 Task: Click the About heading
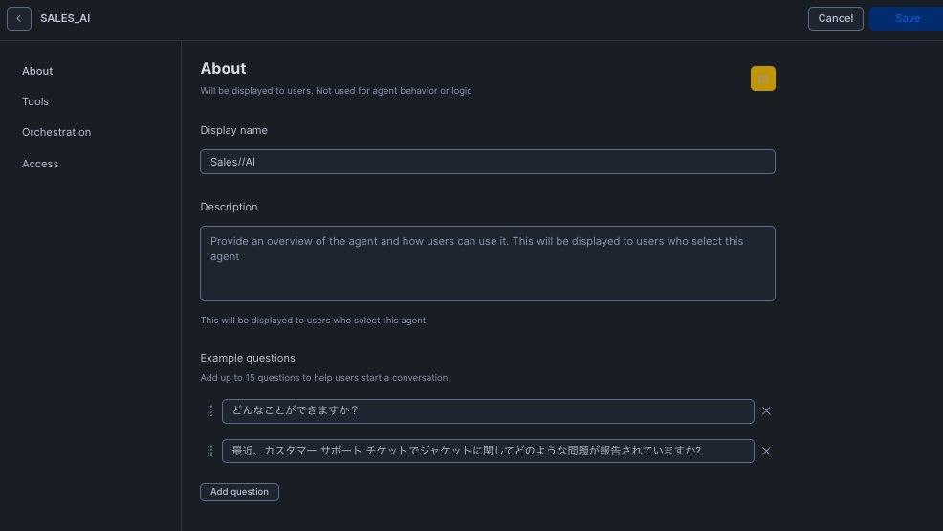tap(223, 69)
